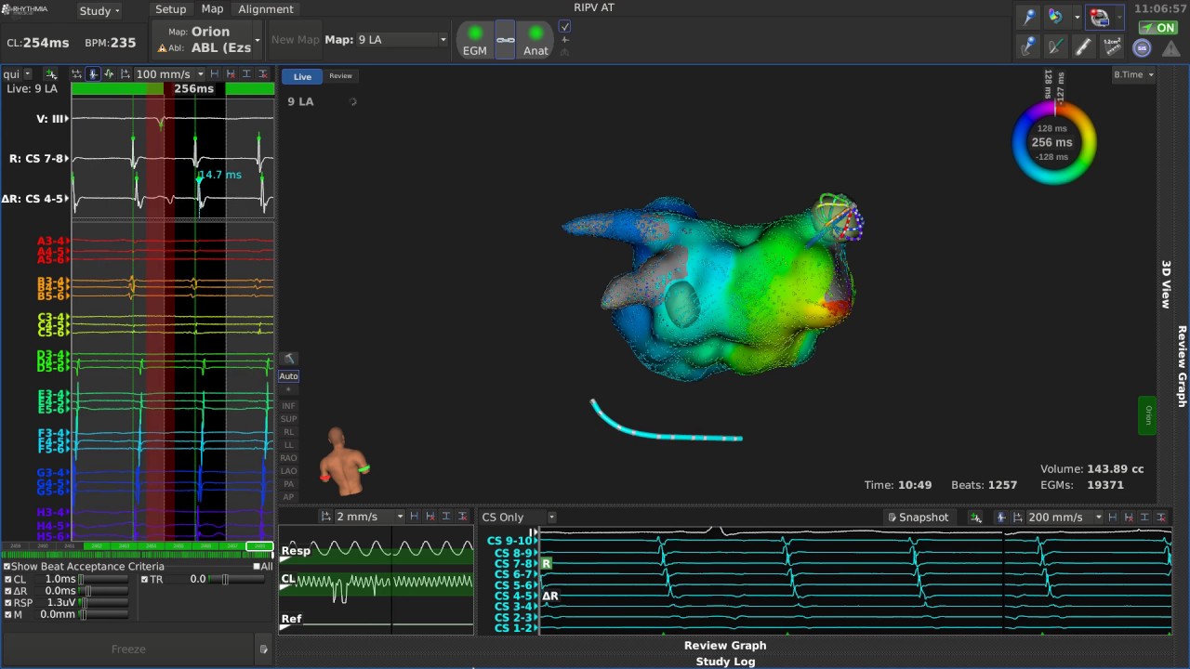The width and height of the screenshot is (1190, 669).
Task: Uncheck Show Beat Acceptance Criteria
Action: click(7, 567)
